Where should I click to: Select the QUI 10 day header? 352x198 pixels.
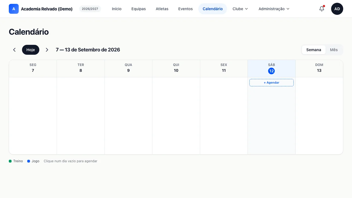tap(176, 68)
